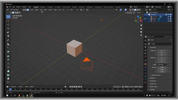The width and height of the screenshot is (178, 100).
Task: Jump to the last frame
Action: [81, 87]
